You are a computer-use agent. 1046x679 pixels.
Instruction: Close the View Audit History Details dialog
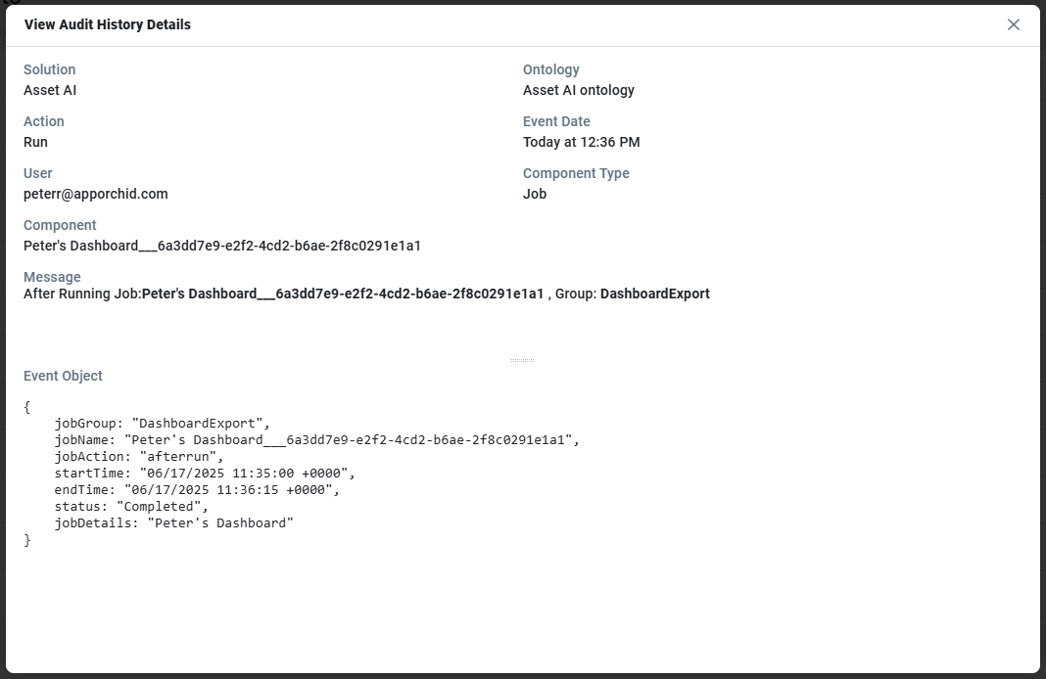coord(1014,24)
